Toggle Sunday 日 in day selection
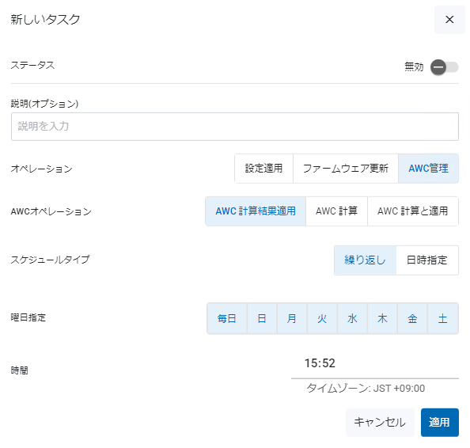 click(262, 318)
